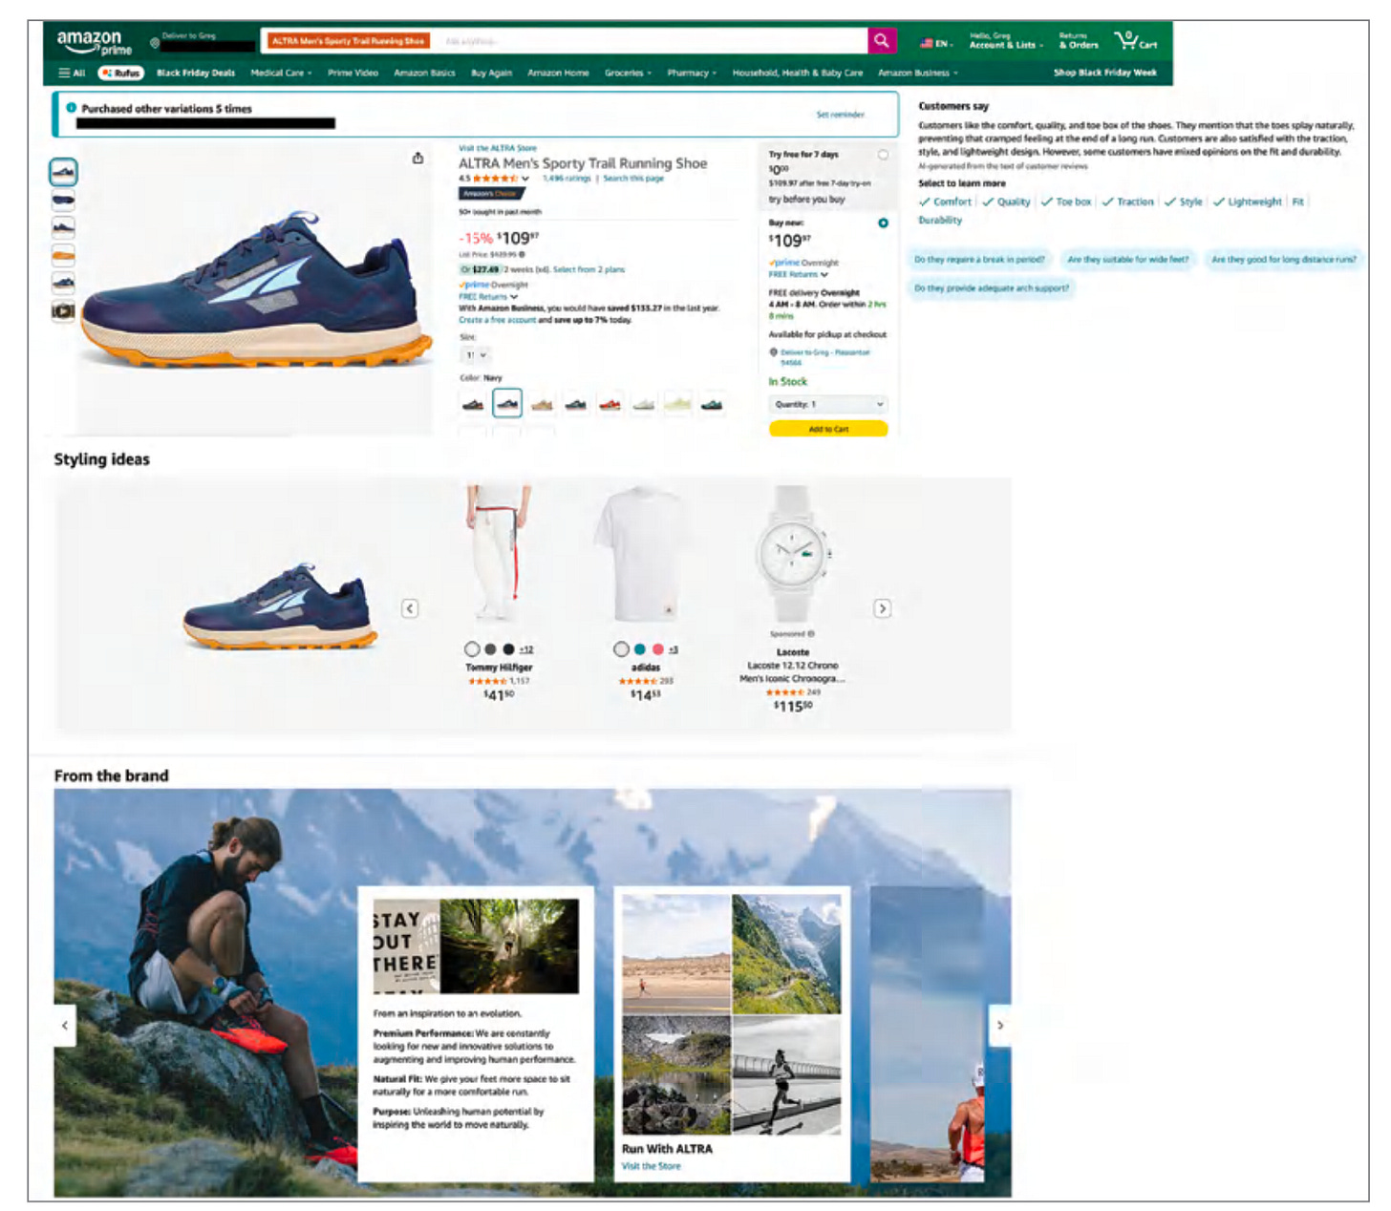This screenshot has width=1391, height=1211.
Task: Expand the rating breakdown chevron
Action: pyautogui.click(x=524, y=179)
